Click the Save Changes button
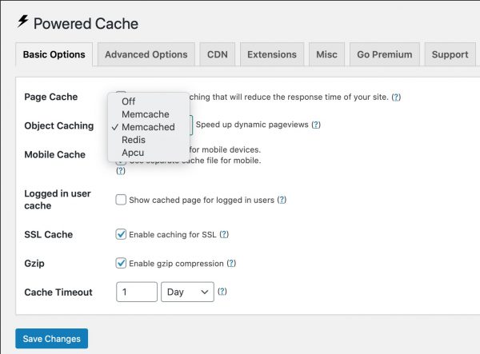The width and height of the screenshot is (480, 354). point(51,339)
